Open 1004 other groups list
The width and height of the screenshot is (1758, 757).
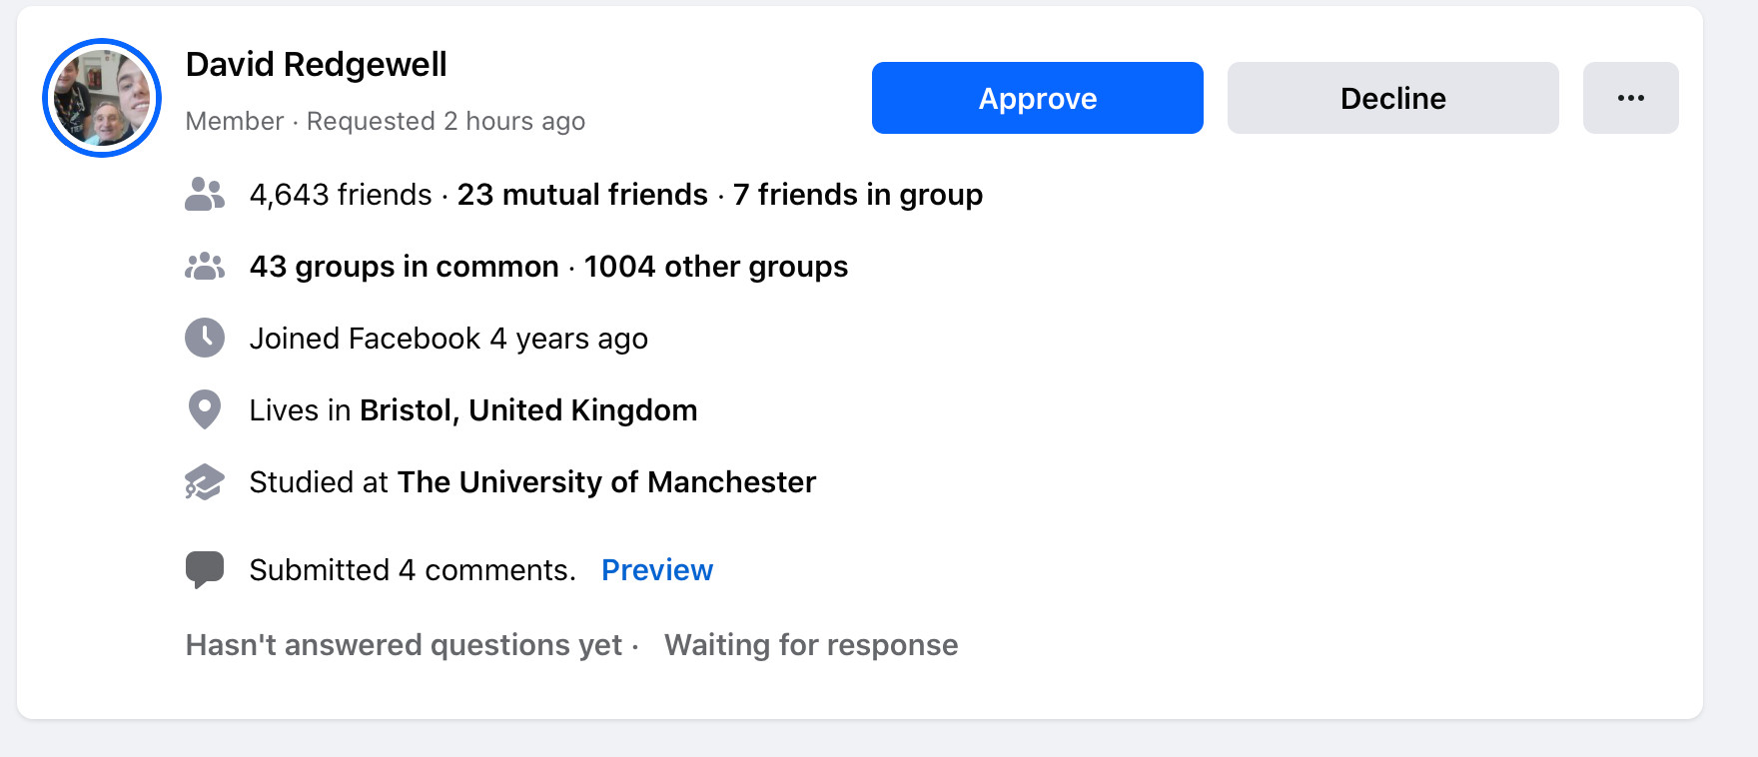pyautogui.click(x=715, y=267)
